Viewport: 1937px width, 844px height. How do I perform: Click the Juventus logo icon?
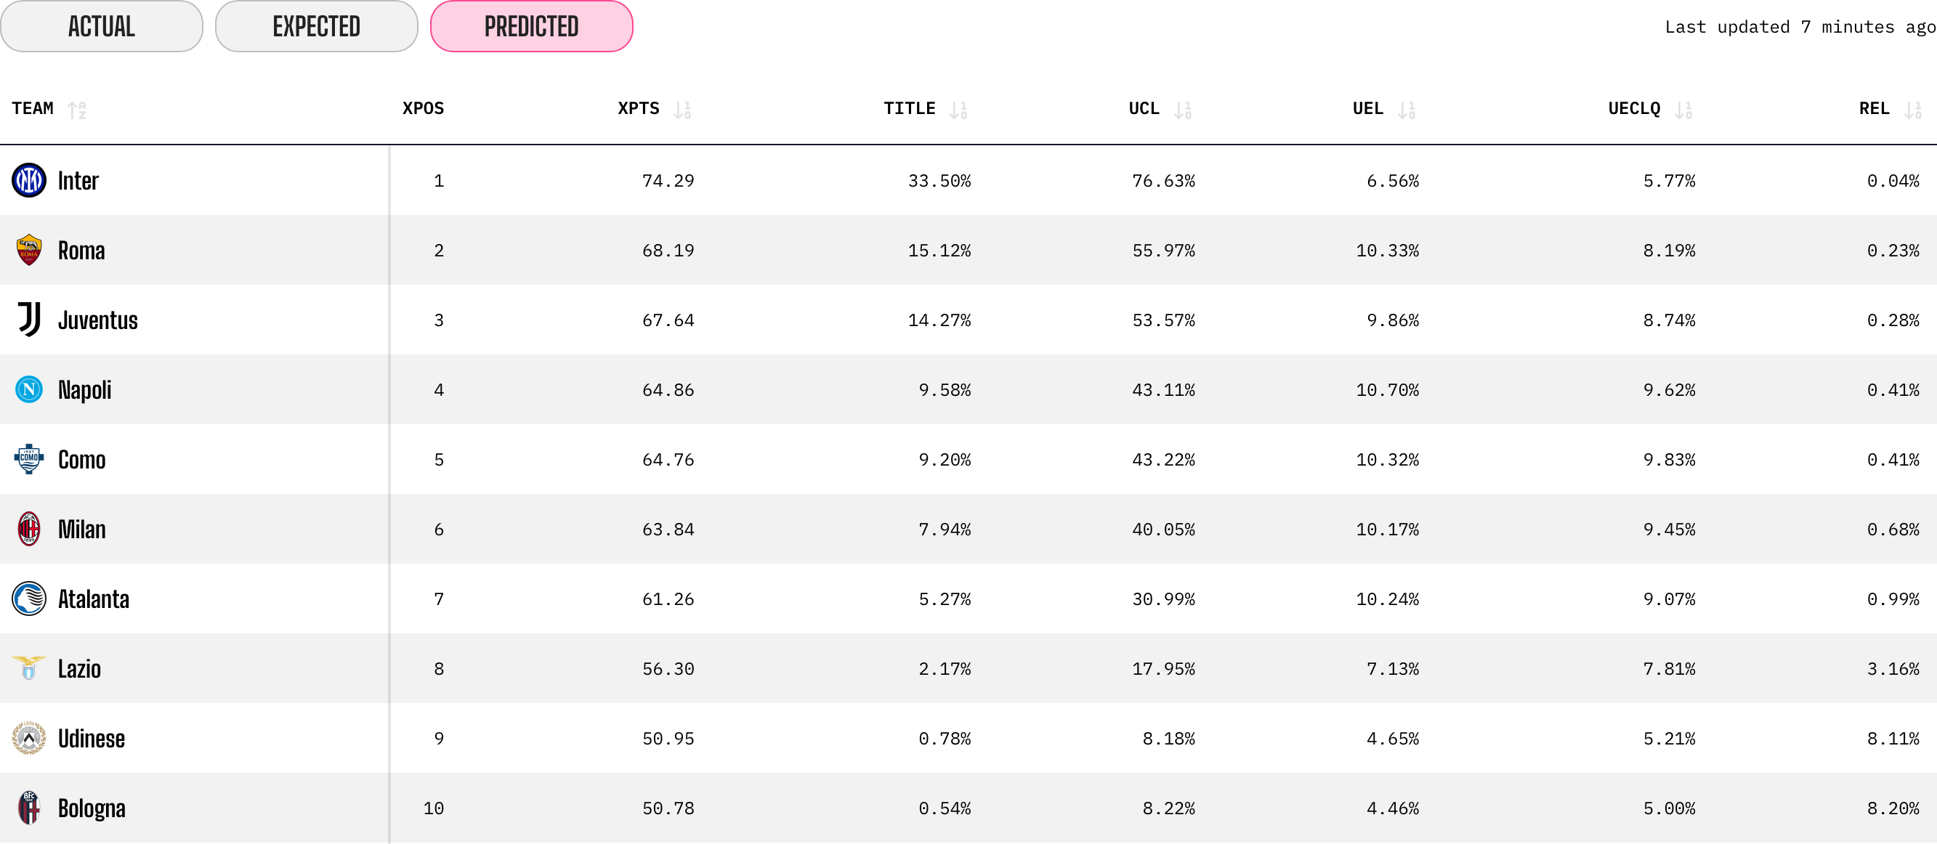(28, 320)
